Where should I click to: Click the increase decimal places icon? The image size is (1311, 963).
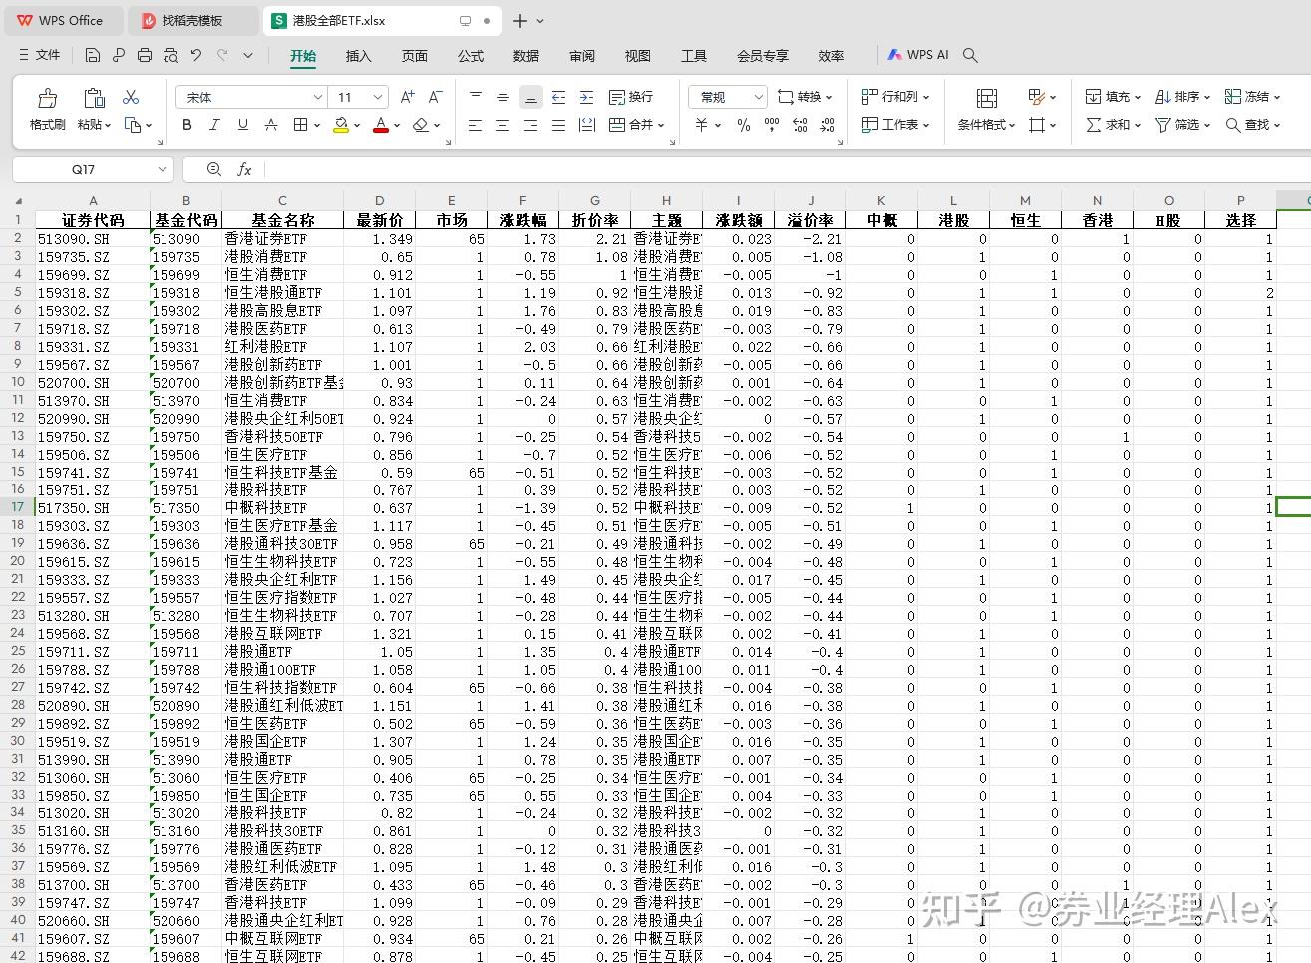point(800,125)
